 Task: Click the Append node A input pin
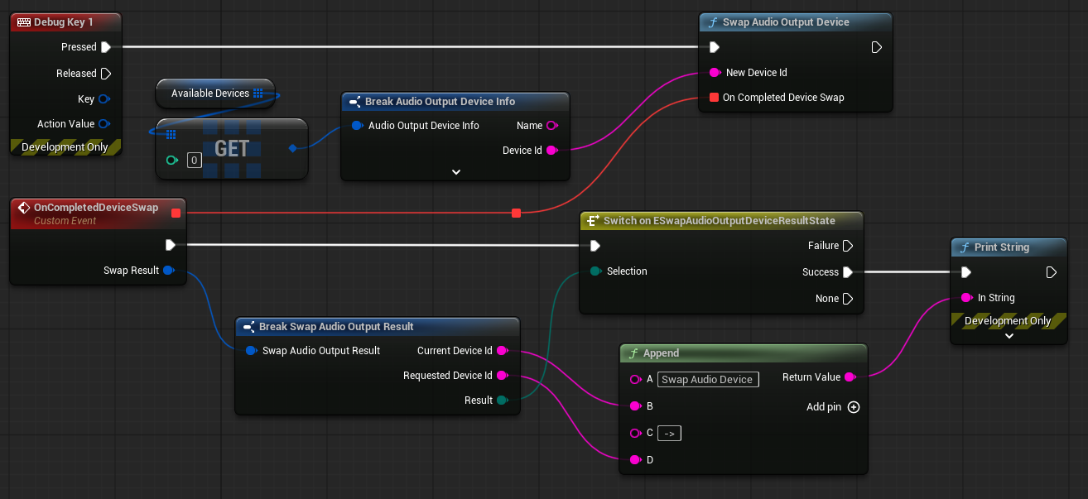(x=635, y=380)
